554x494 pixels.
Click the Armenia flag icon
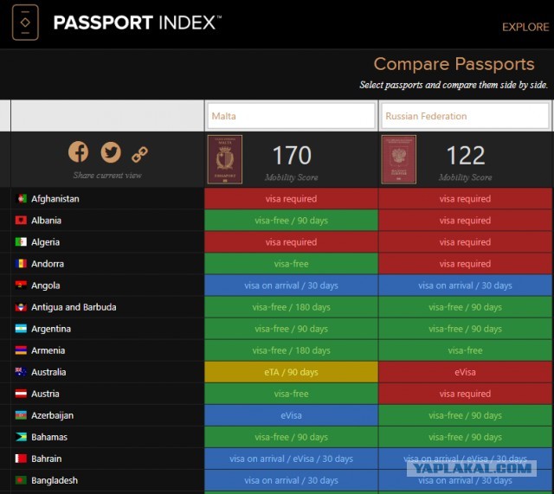(21, 350)
